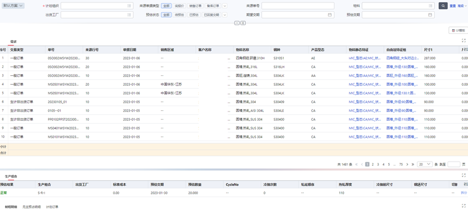
Task: Go to page 3 in pagination
Action: [x=378, y=164]
